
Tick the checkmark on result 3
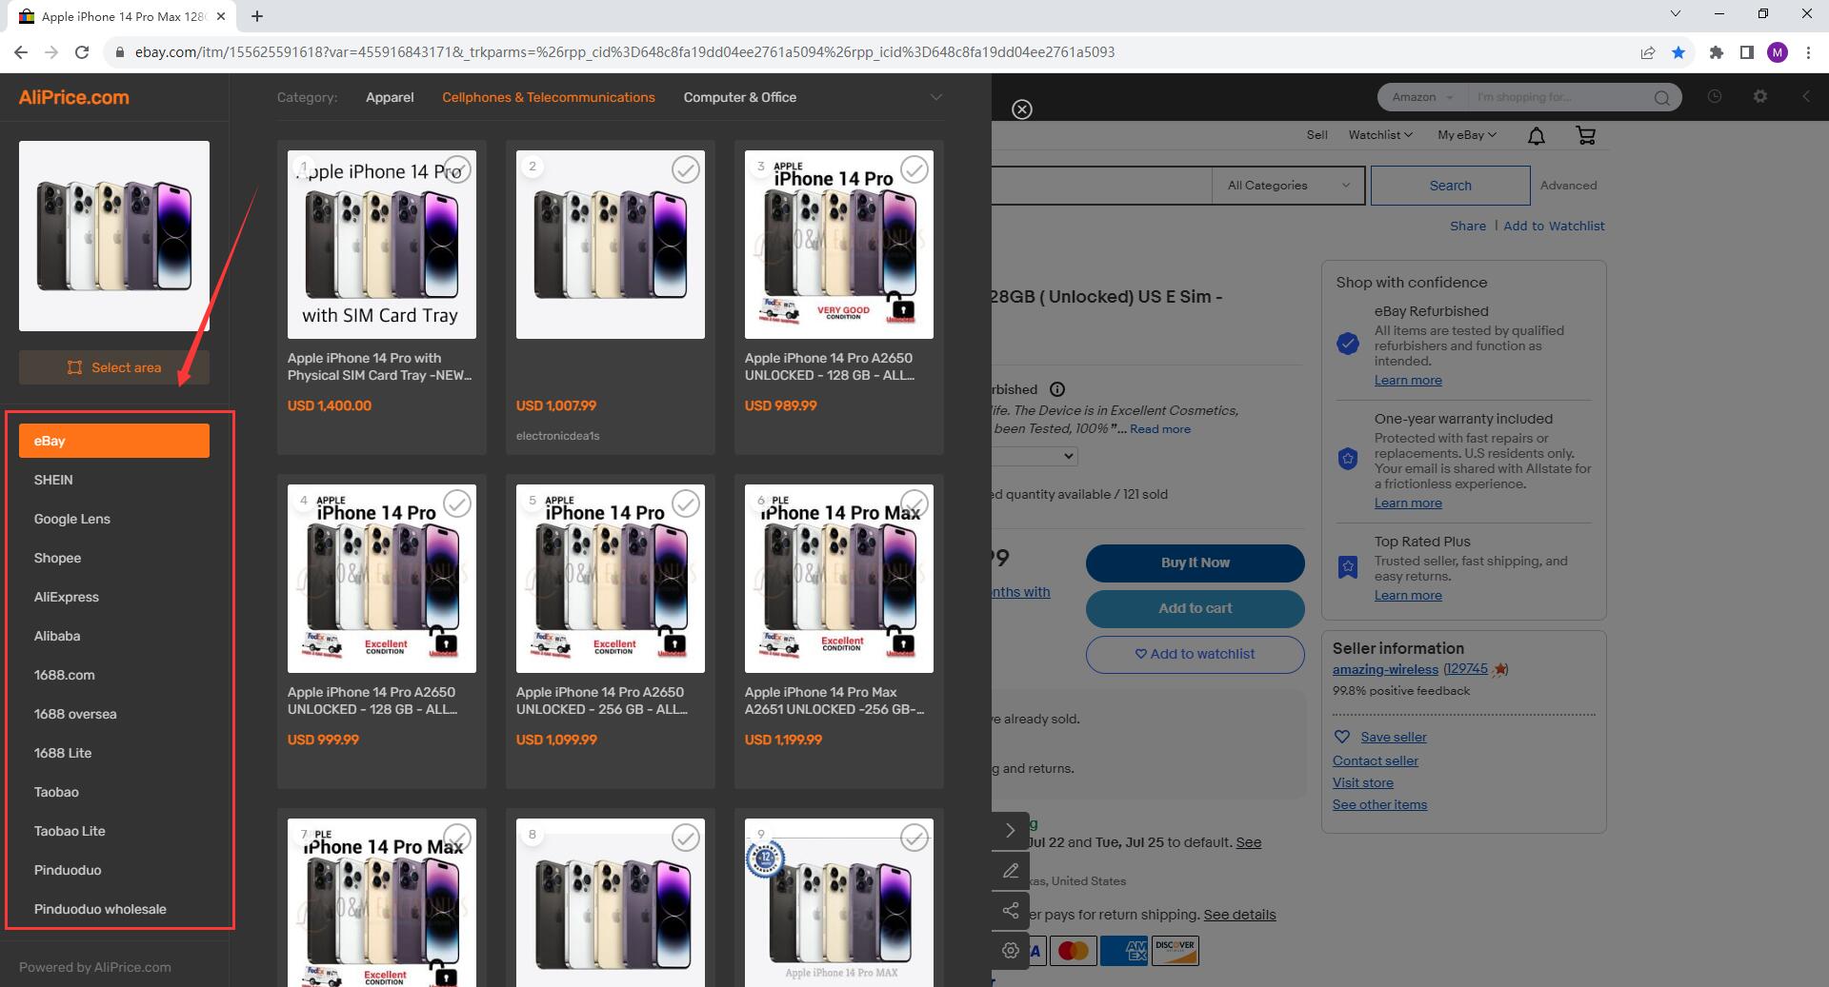(x=914, y=169)
